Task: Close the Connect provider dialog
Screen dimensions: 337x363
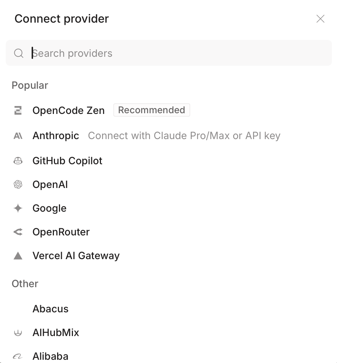Action: (320, 19)
